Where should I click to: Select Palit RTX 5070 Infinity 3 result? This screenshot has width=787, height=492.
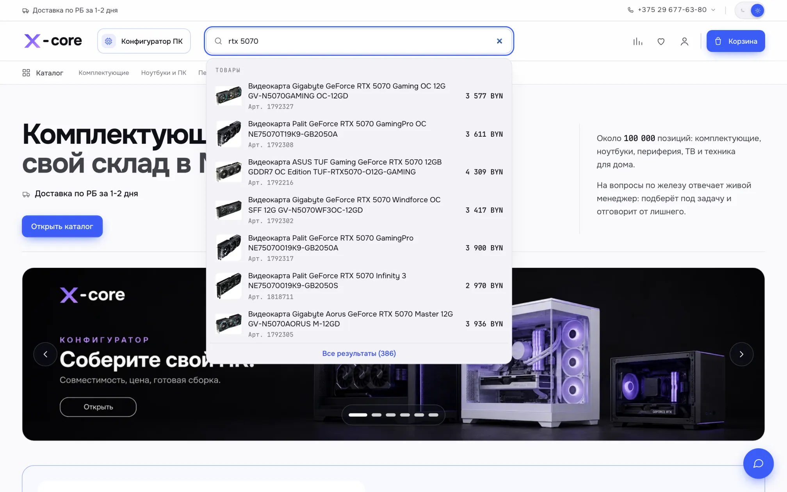tap(359, 286)
